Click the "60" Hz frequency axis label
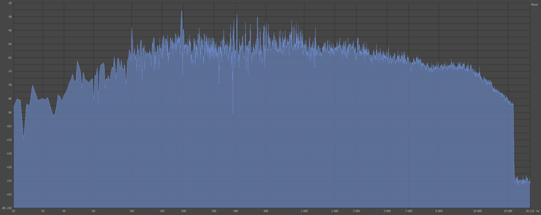Image resolution: width=541 pixels, height=215 pixels. [x=93, y=210]
